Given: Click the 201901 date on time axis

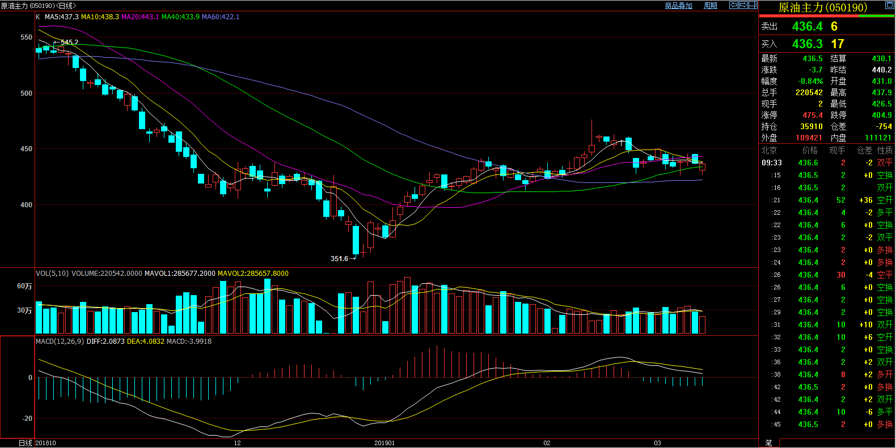Looking at the screenshot, I should (x=384, y=443).
